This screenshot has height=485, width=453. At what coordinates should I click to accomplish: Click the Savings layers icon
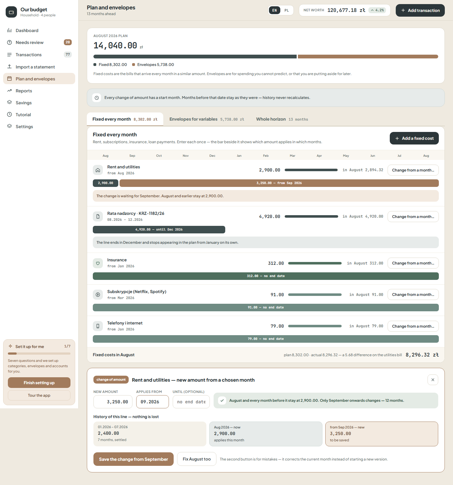pyautogui.click(x=9, y=102)
